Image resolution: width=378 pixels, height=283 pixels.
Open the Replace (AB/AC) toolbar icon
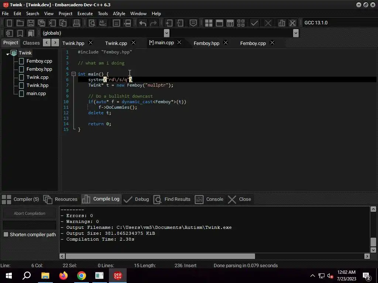click(x=103, y=23)
